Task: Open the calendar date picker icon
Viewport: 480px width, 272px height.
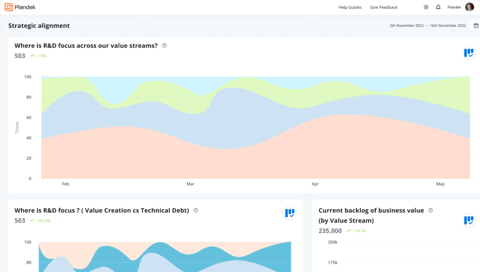Action: [476, 25]
